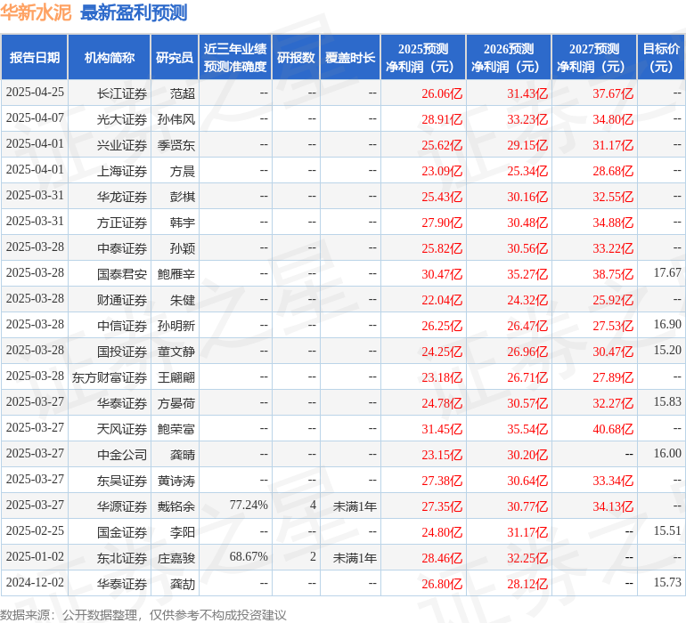Viewport: 686px width, 623px height.
Task: Click target price 16.90
Action: point(667,324)
